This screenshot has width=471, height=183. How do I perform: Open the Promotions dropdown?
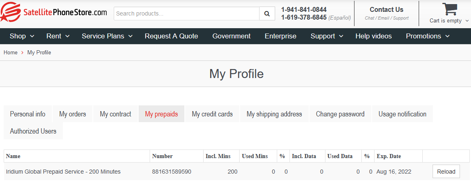coord(428,36)
